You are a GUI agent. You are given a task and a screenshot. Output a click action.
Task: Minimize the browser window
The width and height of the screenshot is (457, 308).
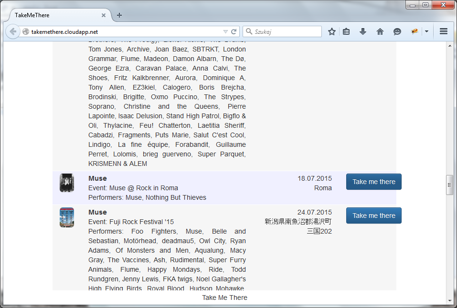413,5
